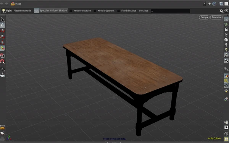Click the yellow four-squares viewport layout icon
Image resolution: width=229 pixels, height=143 pixels.
(226, 139)
